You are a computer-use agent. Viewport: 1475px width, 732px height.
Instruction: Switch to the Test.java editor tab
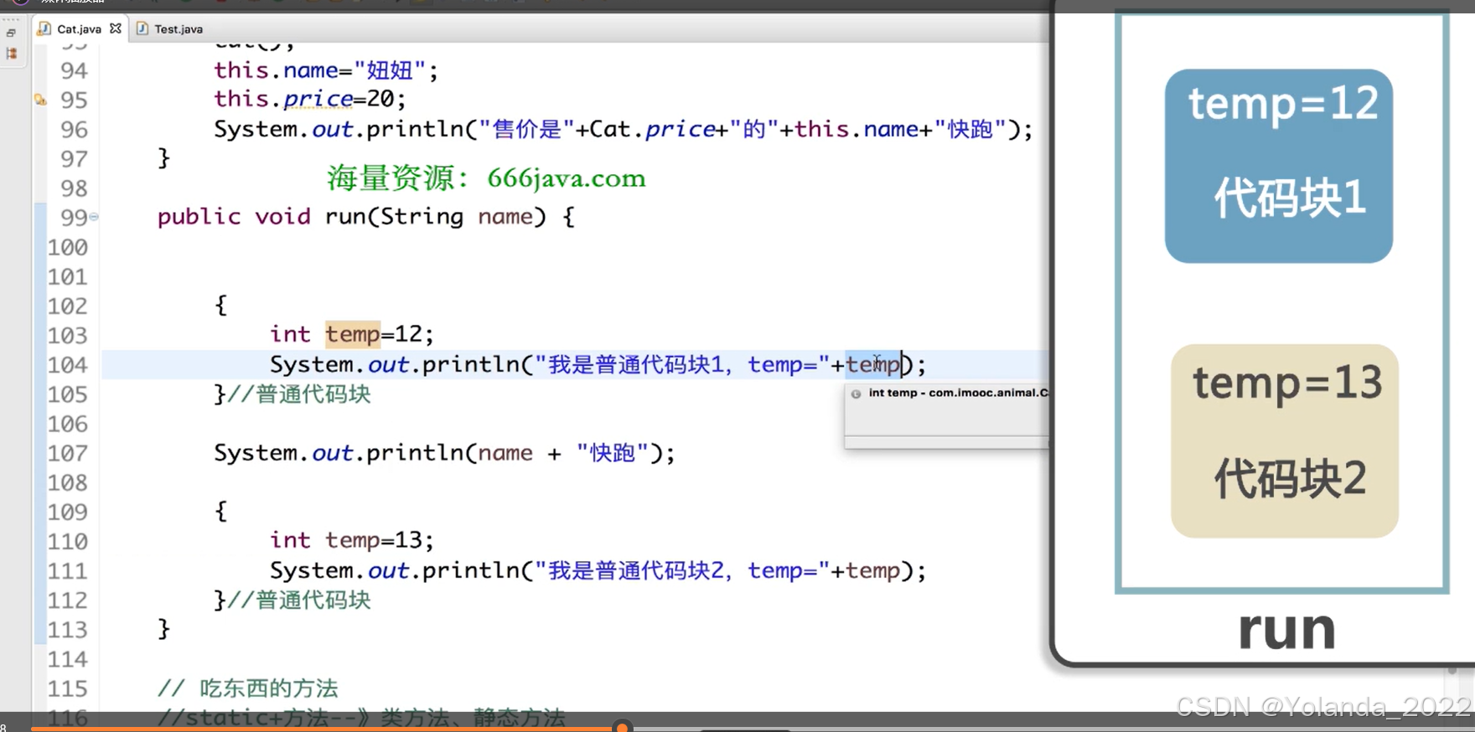[169, 28]
